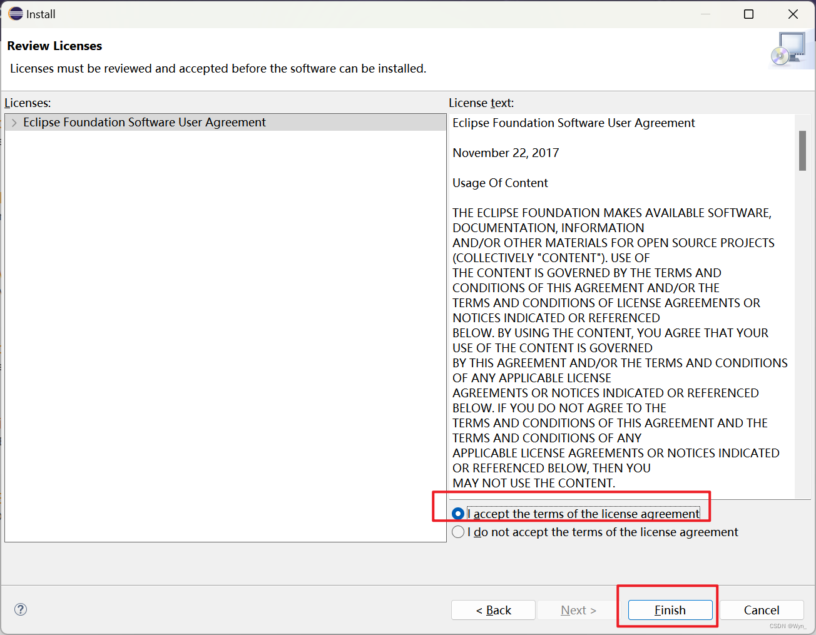816x635 pixels.
Task: Maximize the Install dialog window
Action: point(748,14)
